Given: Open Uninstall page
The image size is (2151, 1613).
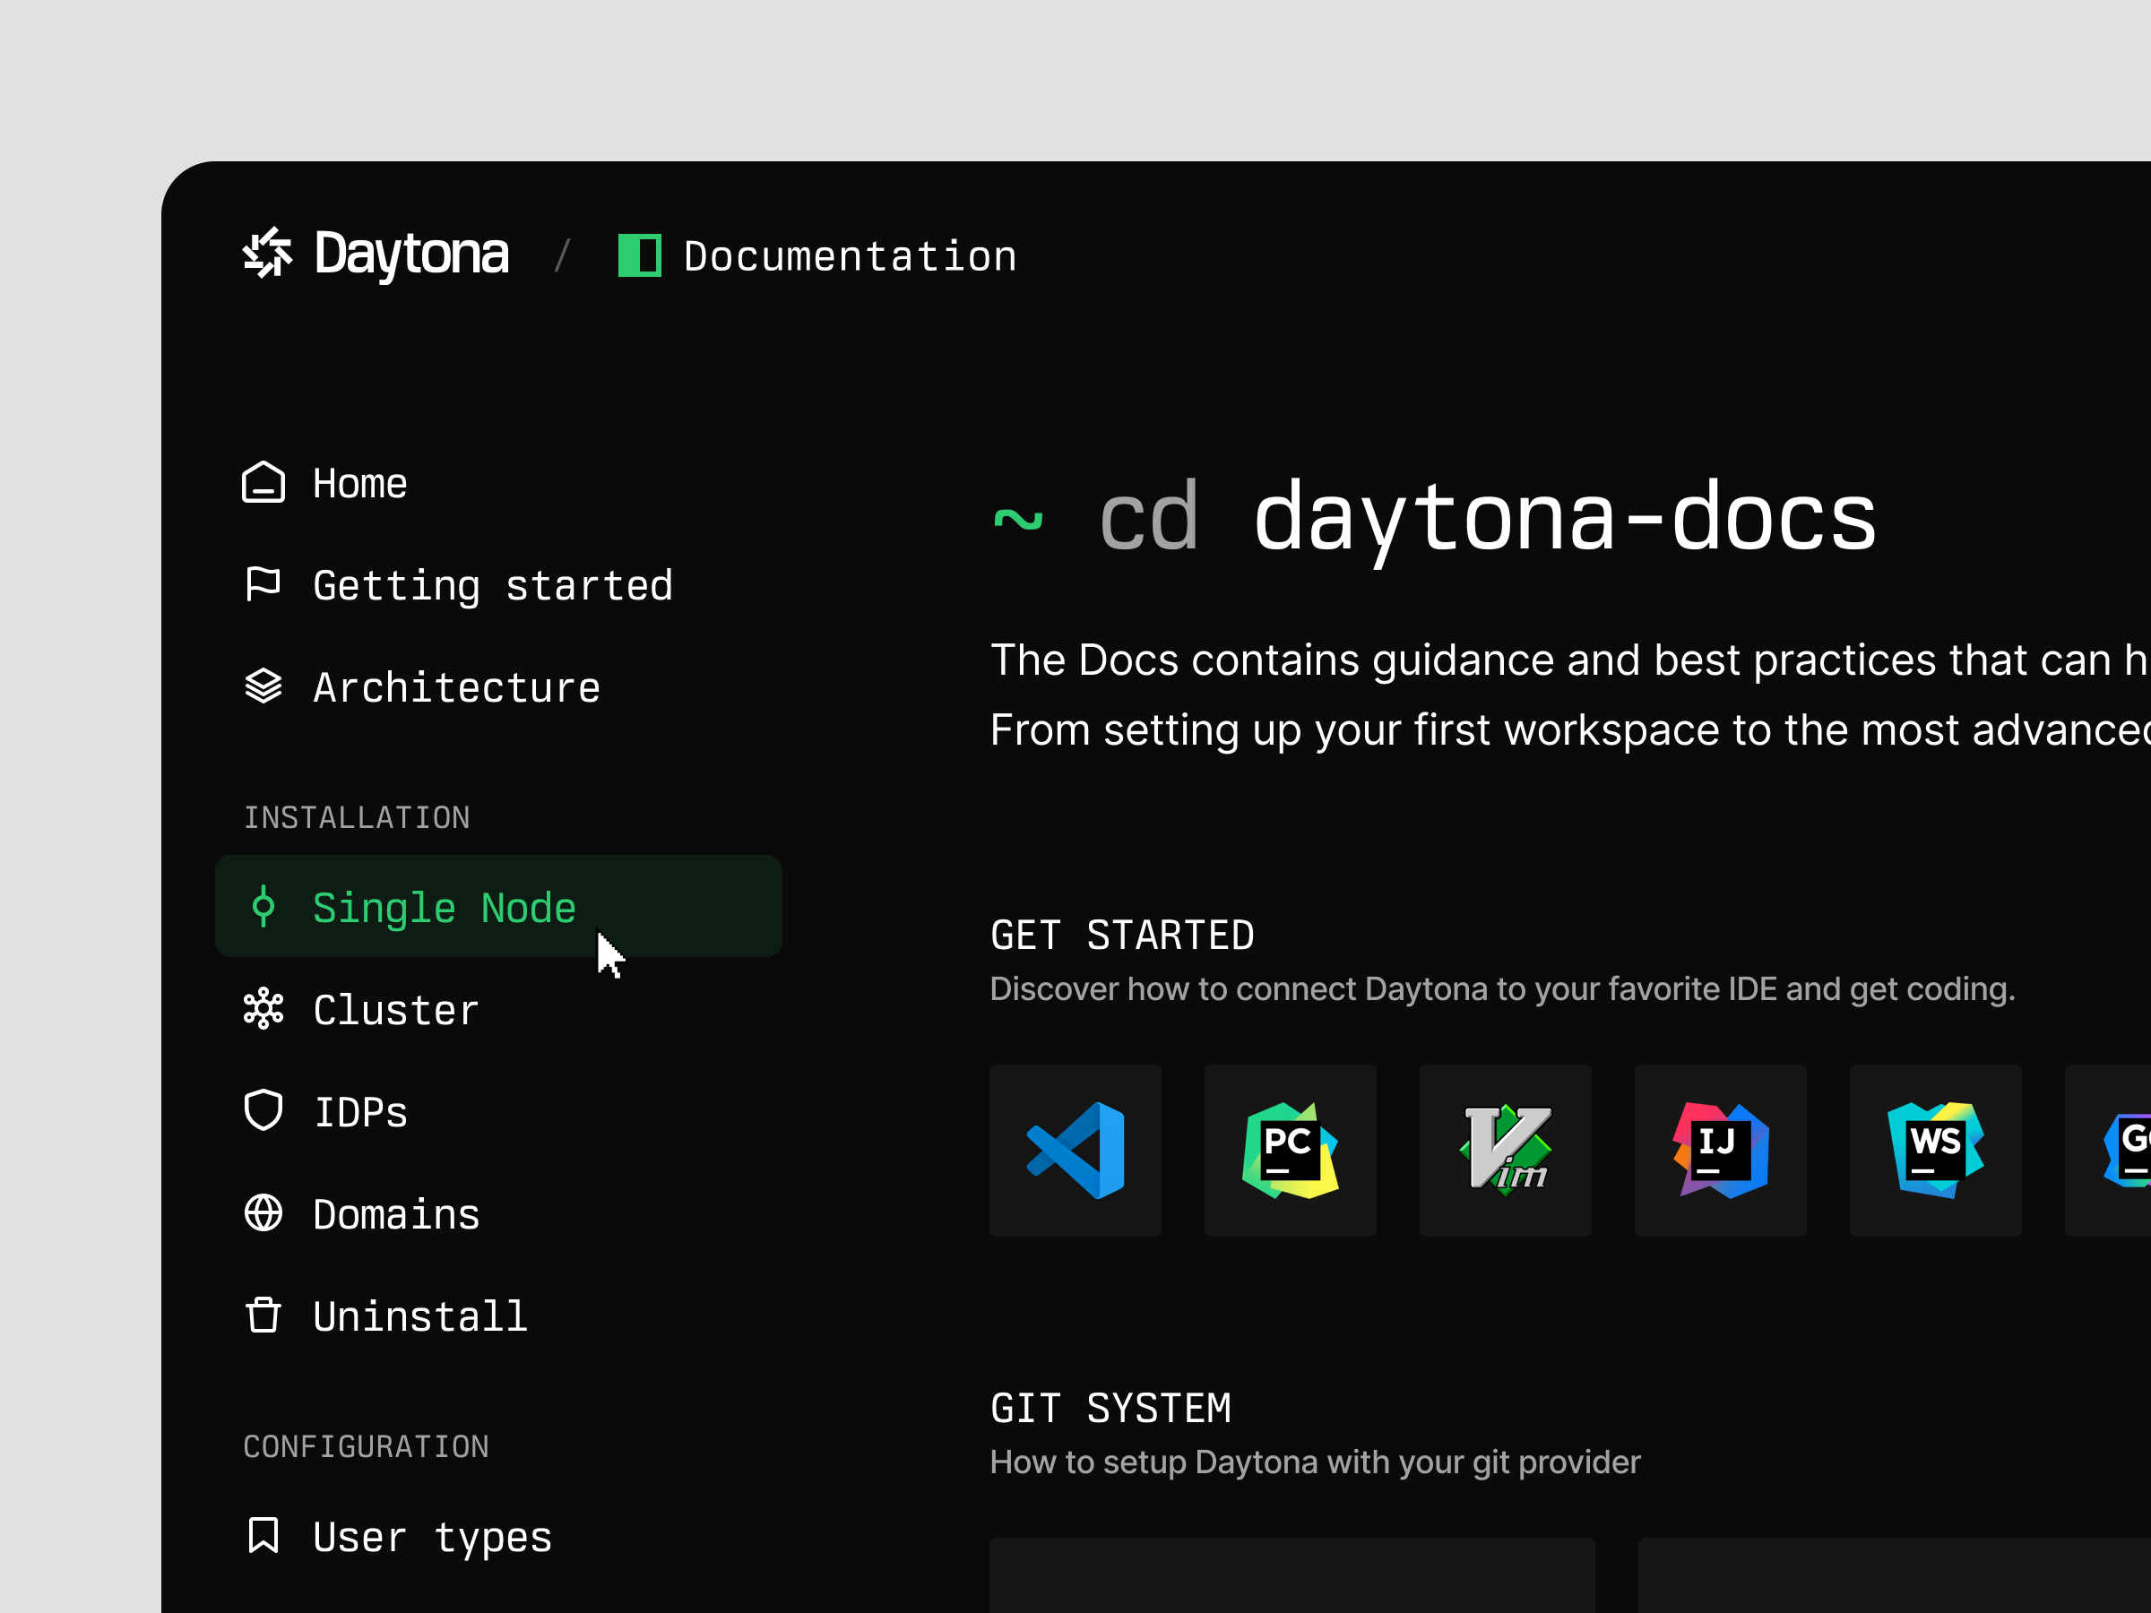Looking at the screenshot, I should (x=421, y=1316).
